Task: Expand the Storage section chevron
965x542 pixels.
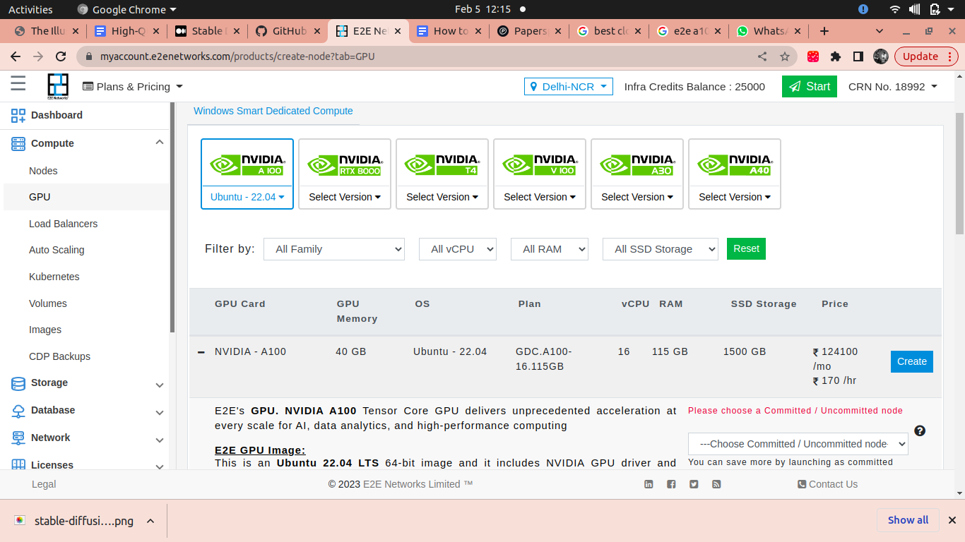Action: pos(160,385)
